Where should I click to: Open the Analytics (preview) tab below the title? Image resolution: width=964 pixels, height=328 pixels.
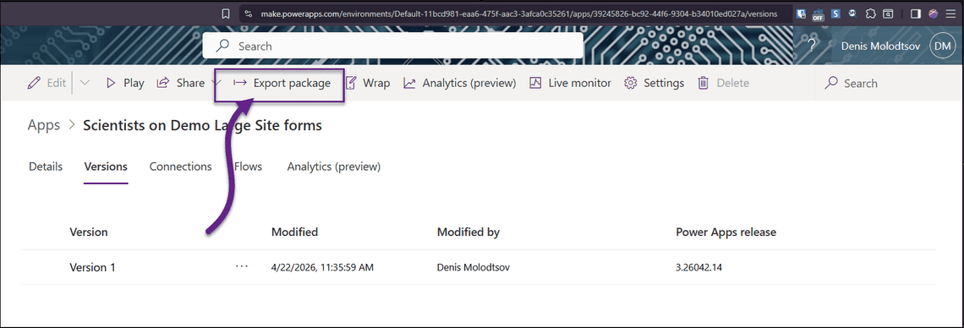334,167
